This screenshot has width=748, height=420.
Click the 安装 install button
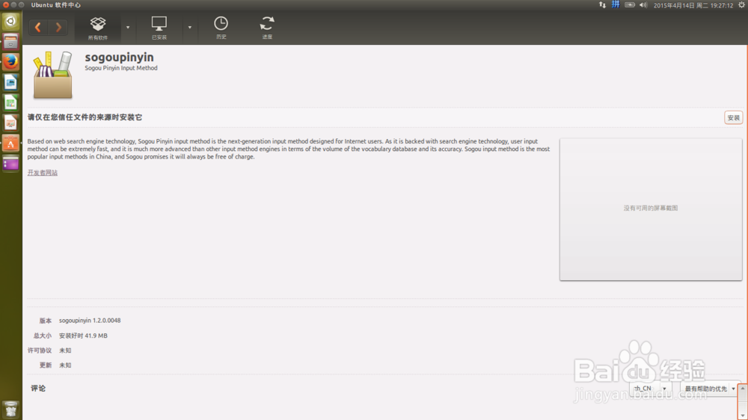pyautogui.click(x=733, y=117)
